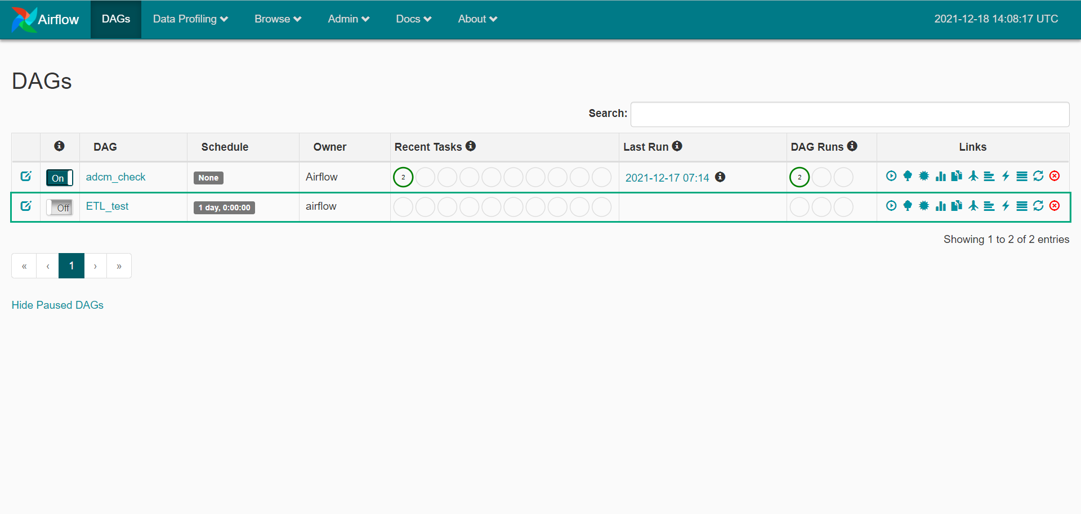
Task: Open Landing Times for adcm_check
Action: click(973, 176)
